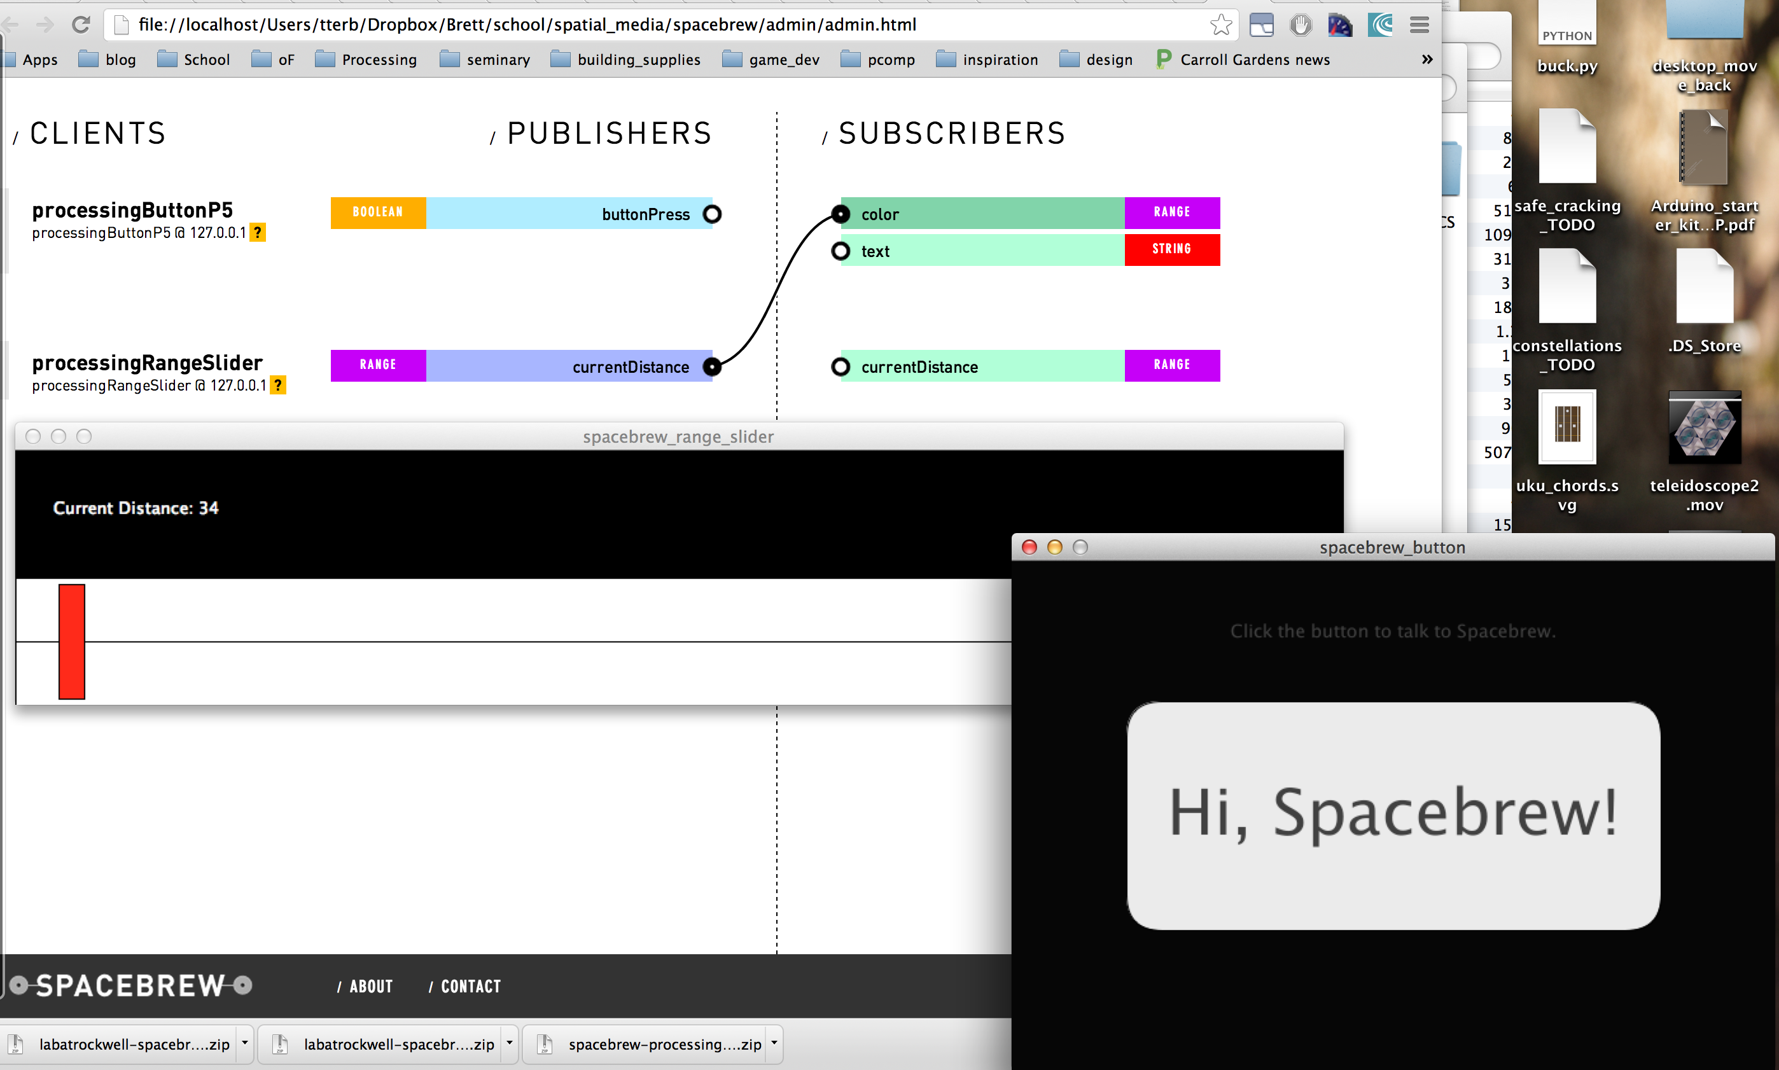Select the currentDistance subscriber node circle
The height and width of the screenshot is (1070, 1779).
click(840, 367)
